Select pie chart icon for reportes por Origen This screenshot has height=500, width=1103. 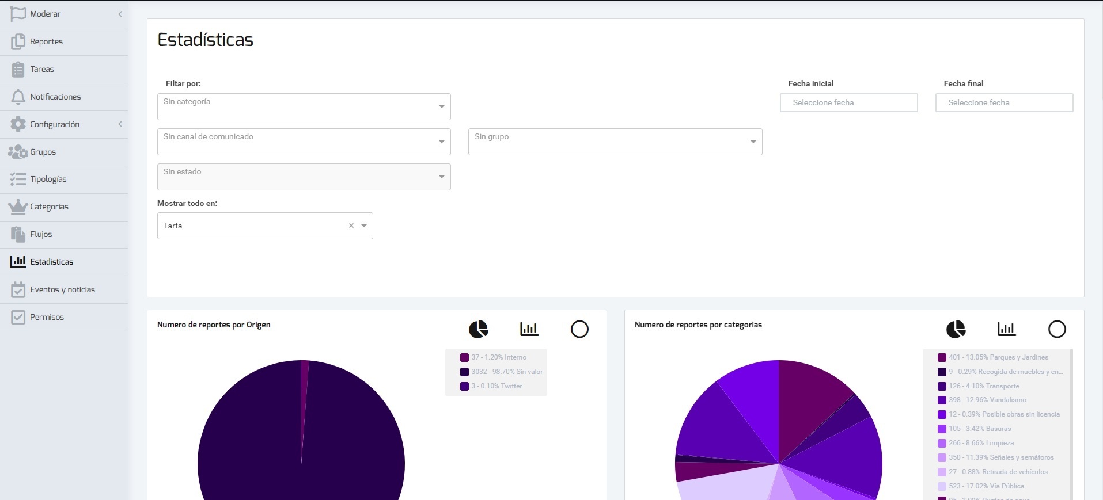pos(478,329)
